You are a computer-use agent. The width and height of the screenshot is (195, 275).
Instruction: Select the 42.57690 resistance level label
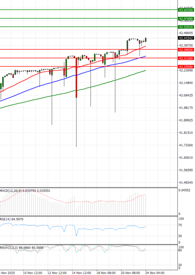[186, 19]
